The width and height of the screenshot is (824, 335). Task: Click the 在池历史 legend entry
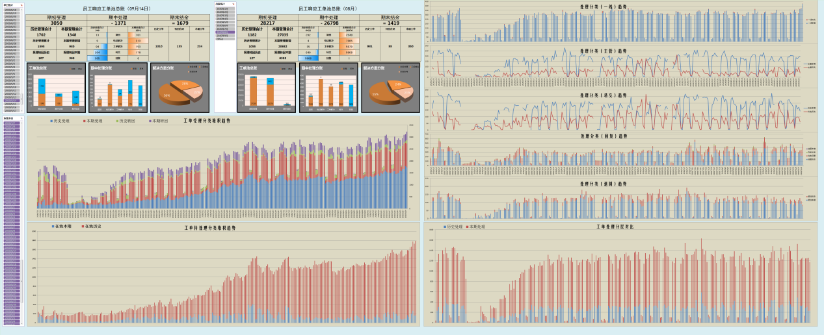[92, 226]
